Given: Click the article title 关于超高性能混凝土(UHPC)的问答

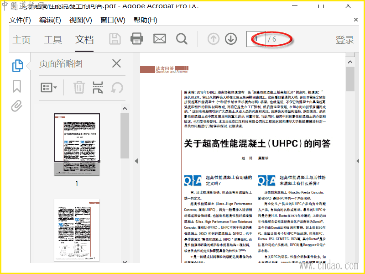Looking at the screenshot, I should (257, 143).
